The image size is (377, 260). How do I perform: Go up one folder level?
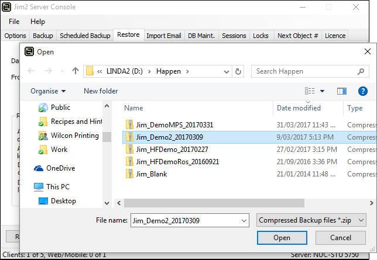tap(76, 71)
